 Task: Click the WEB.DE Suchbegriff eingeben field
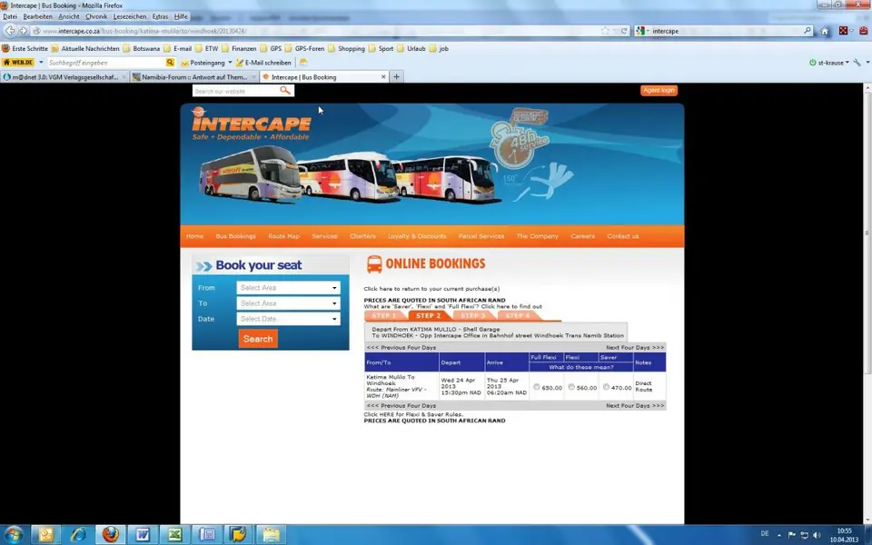click(x=106, y=63)
